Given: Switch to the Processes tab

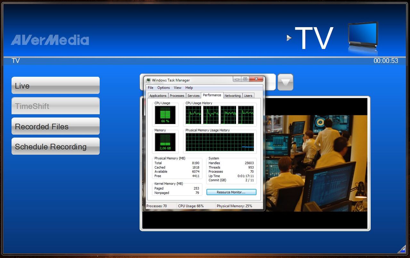Looking at the screenshot, I should click(177, 96).
